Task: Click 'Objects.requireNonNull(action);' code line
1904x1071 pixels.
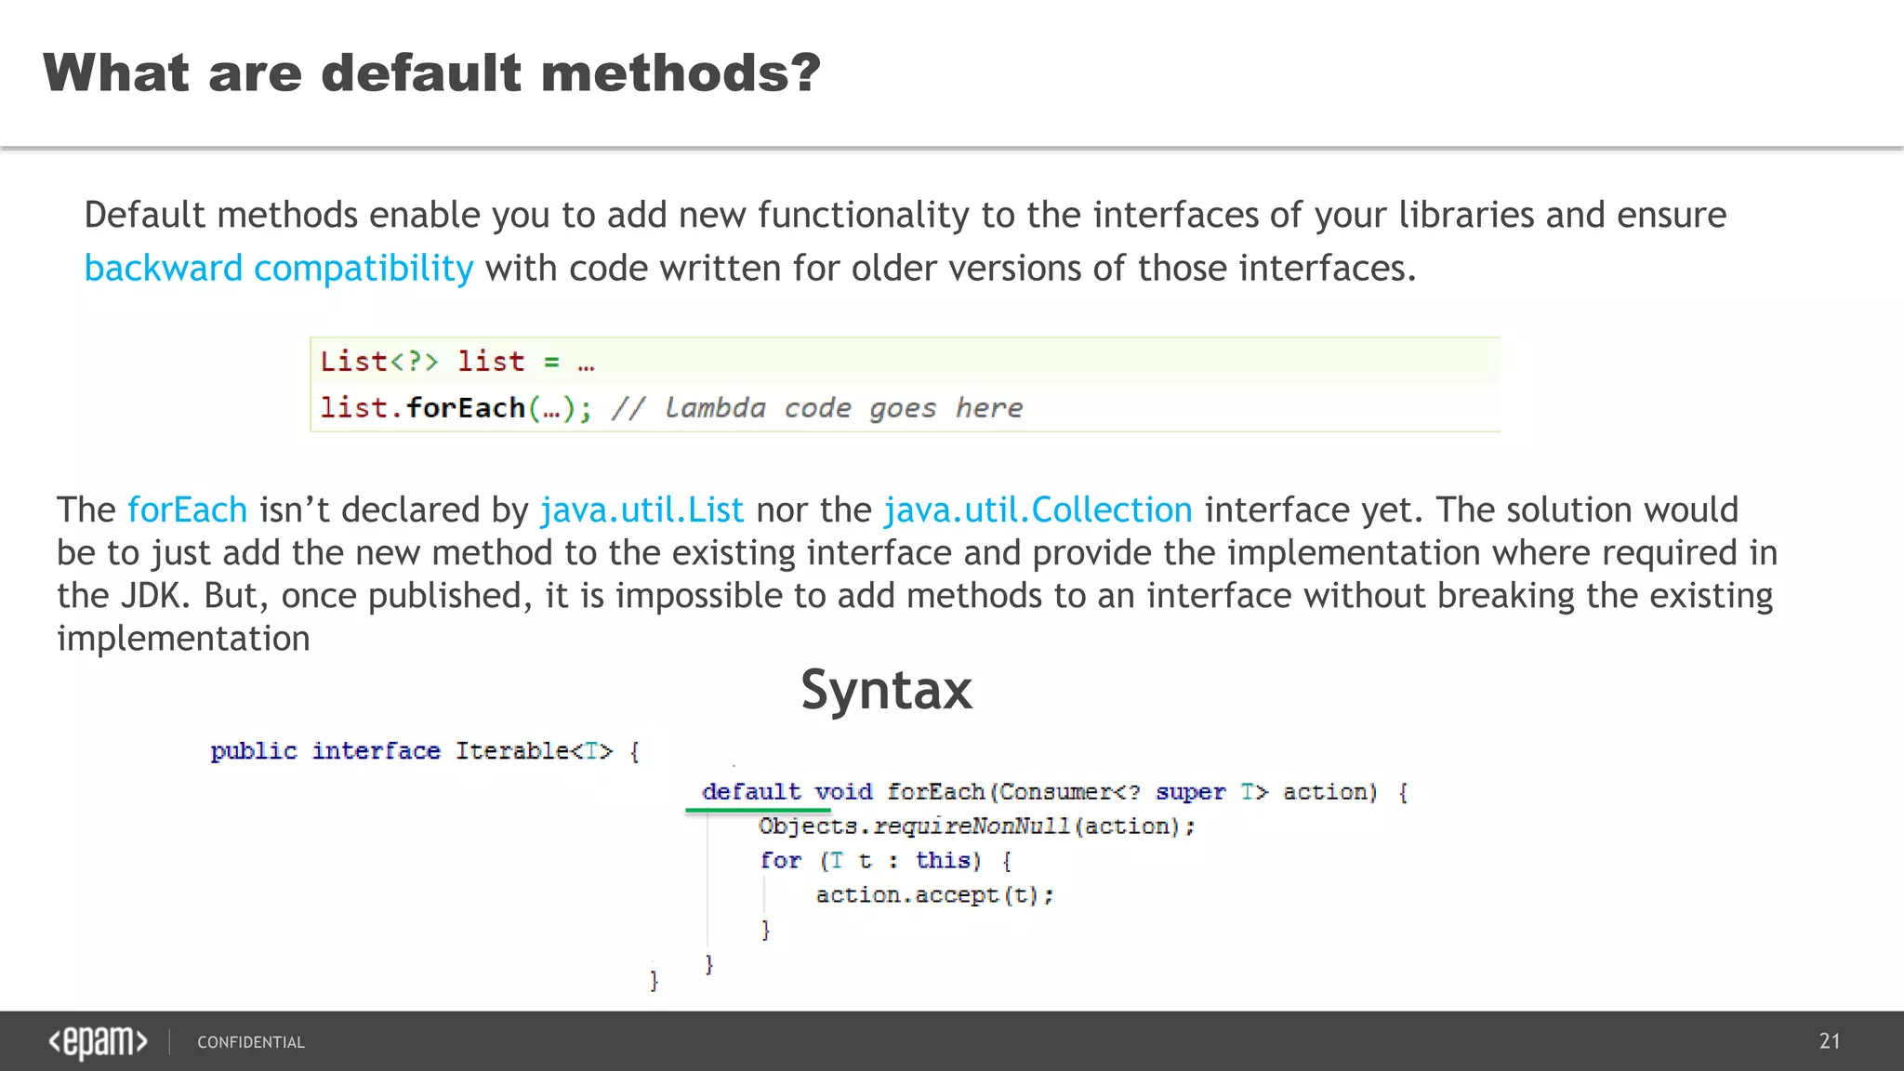Action: [x=976, y=826]
